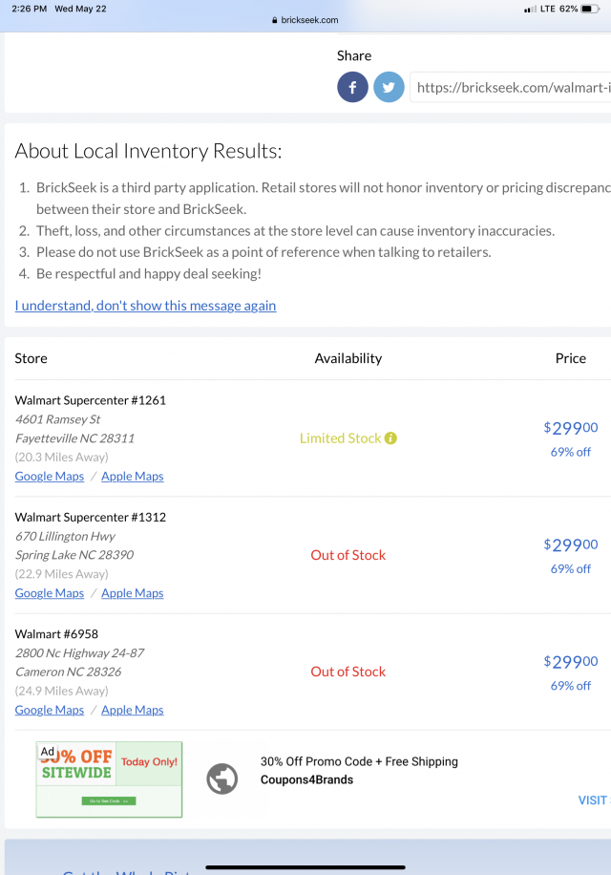This screenshot has width=611, height=875.
Task: Open Google Maps for Walmart Supercenter #1261
Action: point(50,476)
